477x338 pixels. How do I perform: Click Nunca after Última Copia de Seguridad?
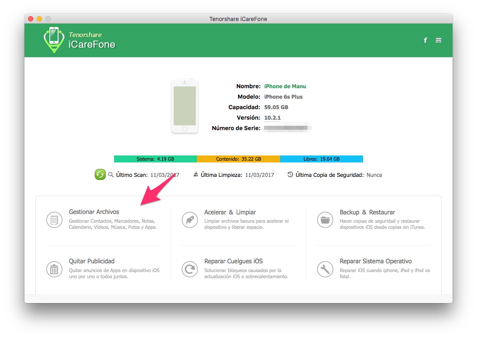(x=374, y=175)
